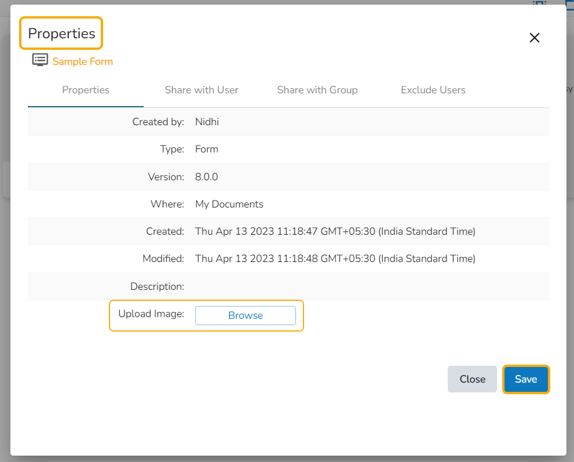Image resolution: width=574 pixels, height=462 pixels.
Task: Select the Exclude Users tab
Action: click(433, 90)
